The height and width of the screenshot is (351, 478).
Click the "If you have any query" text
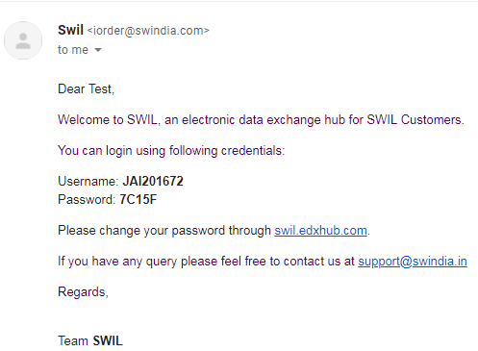coord(206,262)
